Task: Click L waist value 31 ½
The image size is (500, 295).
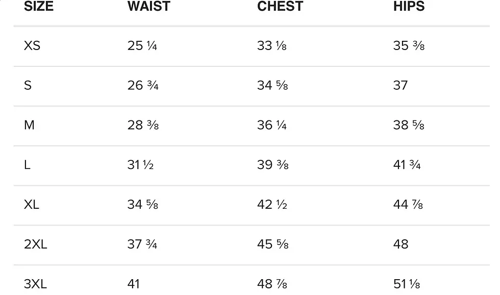Action: 140,165
